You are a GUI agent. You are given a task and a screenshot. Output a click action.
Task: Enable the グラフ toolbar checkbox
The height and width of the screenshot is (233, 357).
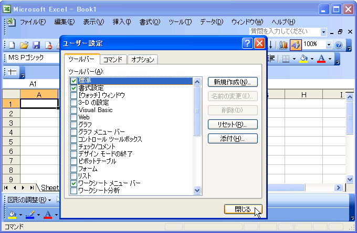73,125
